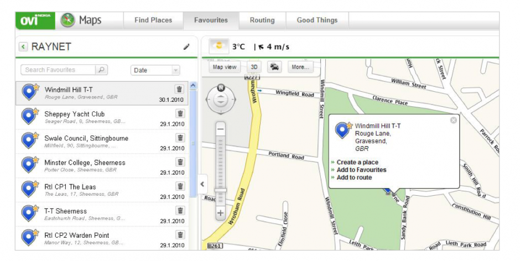
Task: Go back using arrow left of RAYNET
Action: 23,47
